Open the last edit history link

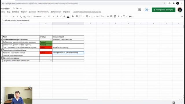pos(87,12)
